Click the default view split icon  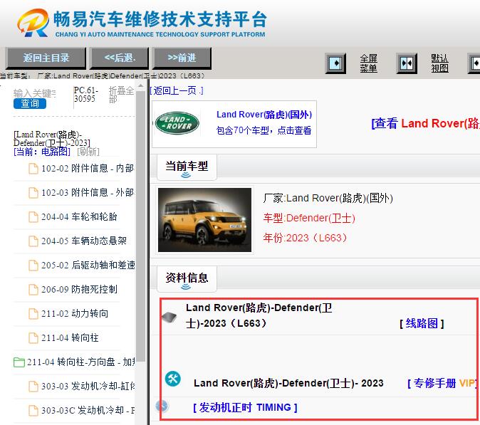(407, 63)
